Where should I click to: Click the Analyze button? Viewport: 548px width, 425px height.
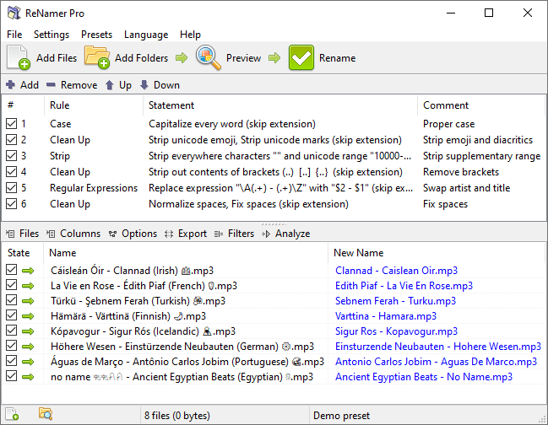285,234
